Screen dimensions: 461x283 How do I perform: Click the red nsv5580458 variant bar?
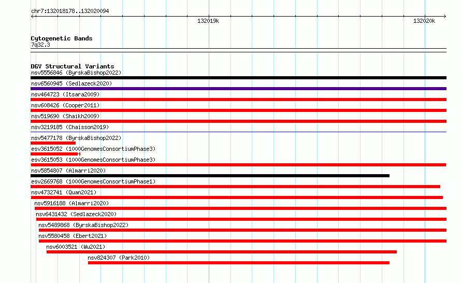pos(242,241)
